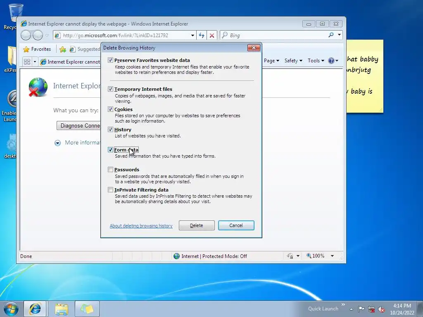Viewport: 423px width, 317px height.
Task: Click the Show desktop button
Action: click(x=421, y=309)
